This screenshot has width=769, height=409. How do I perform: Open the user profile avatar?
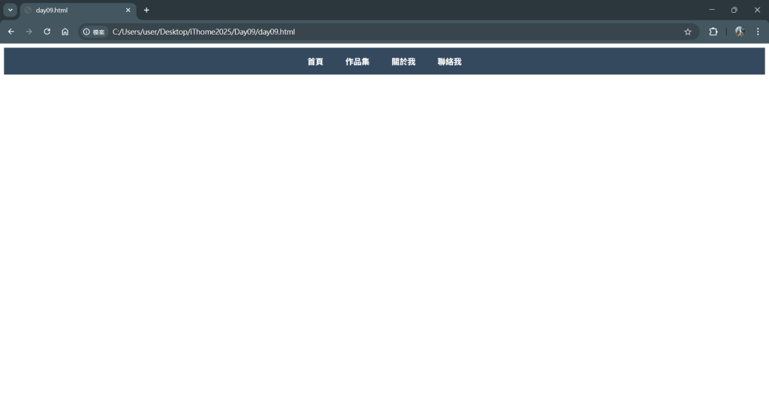click(x=740, y=32)
